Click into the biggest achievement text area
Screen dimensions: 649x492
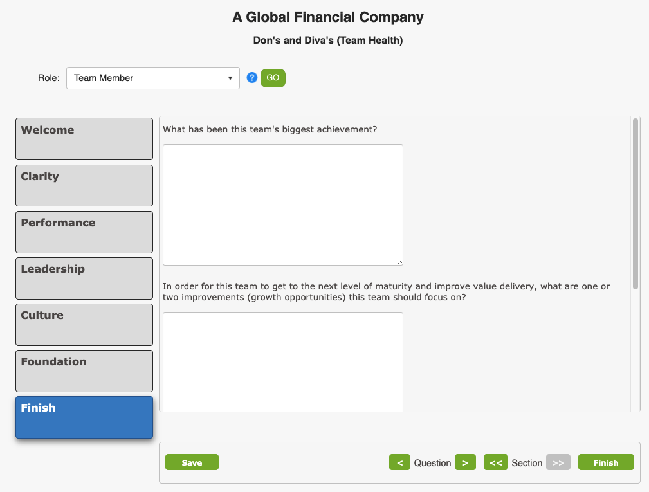[283, 205]
